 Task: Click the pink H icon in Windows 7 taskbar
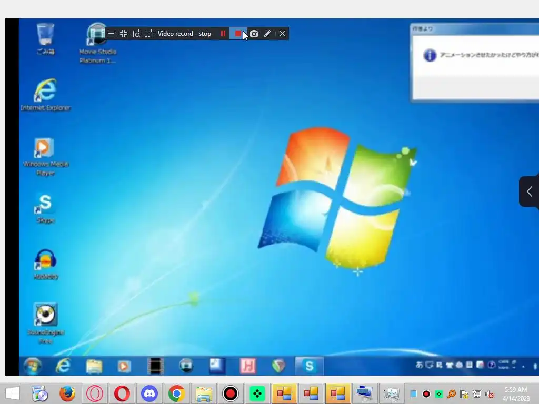point(248,366)
